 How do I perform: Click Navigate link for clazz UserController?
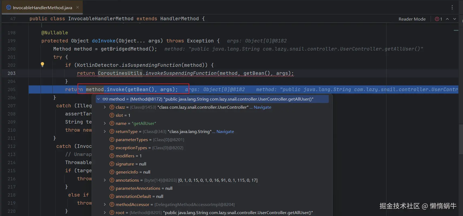coord(262,107)
